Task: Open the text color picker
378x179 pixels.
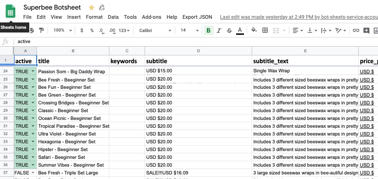Action: [x=240, y=30]
